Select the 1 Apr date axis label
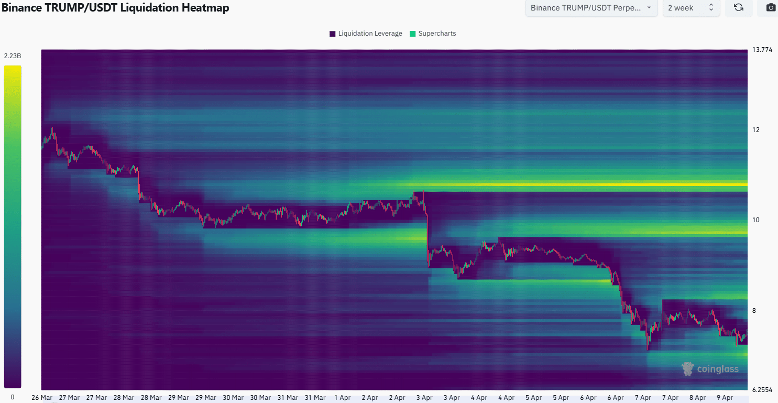778x403 pixels. (x=342, y=398)
